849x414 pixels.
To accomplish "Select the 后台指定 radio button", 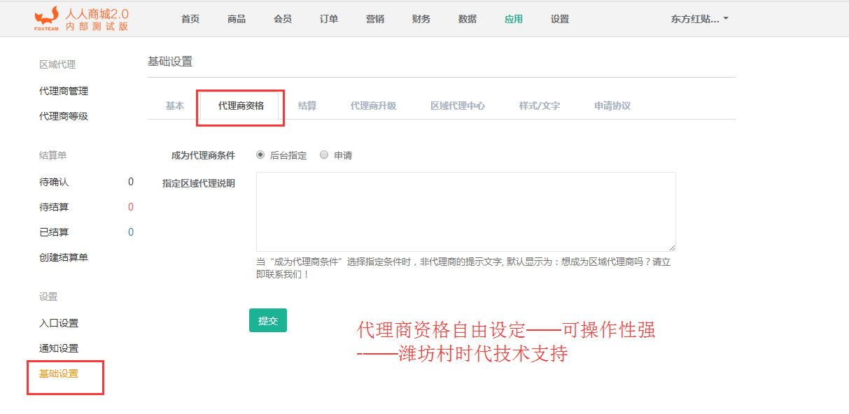I will tap(260, 155).
